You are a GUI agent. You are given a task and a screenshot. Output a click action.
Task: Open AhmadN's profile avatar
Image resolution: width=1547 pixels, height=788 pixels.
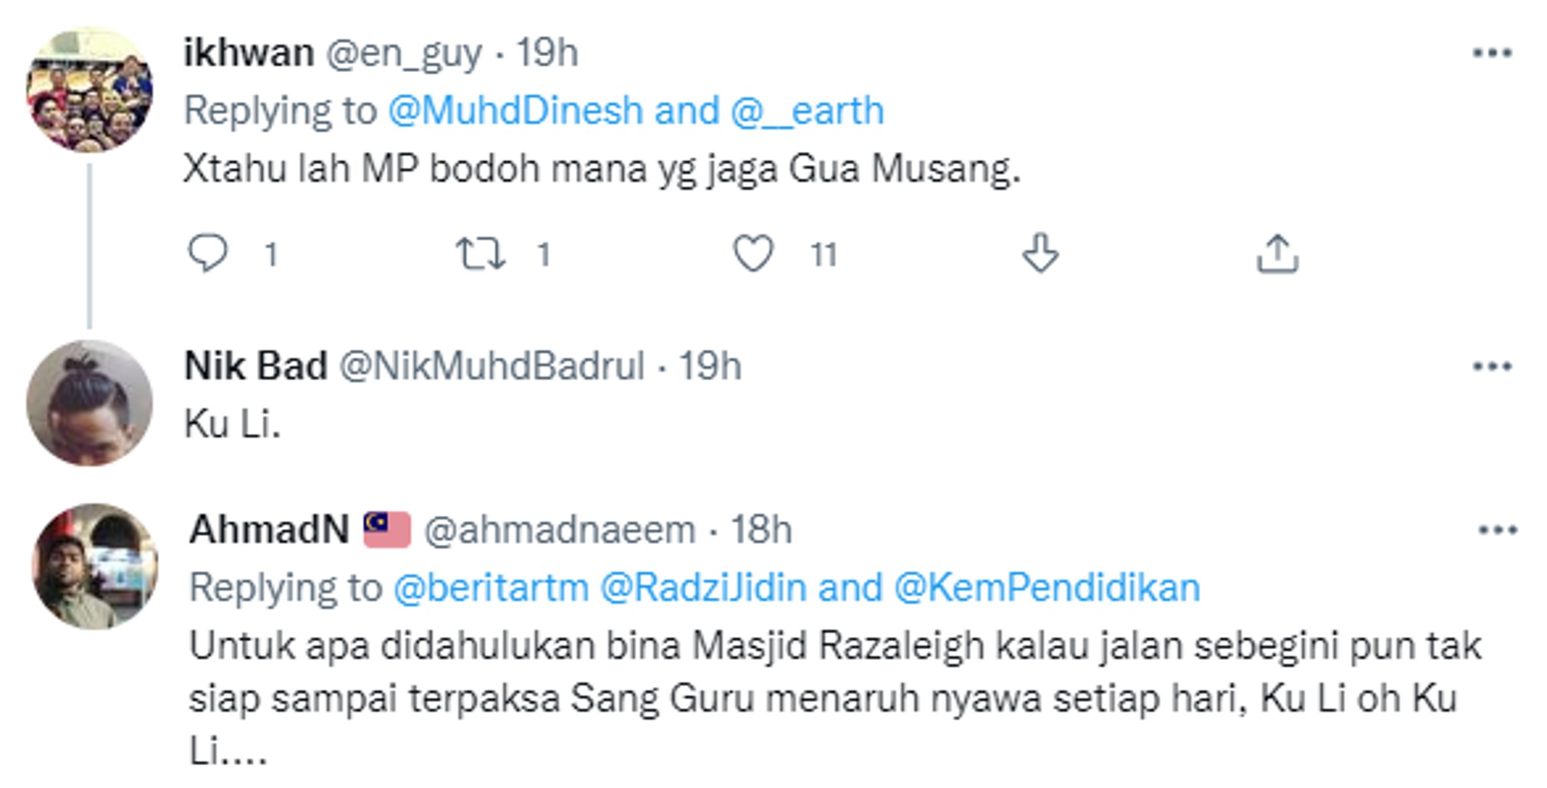click(95, 566)
